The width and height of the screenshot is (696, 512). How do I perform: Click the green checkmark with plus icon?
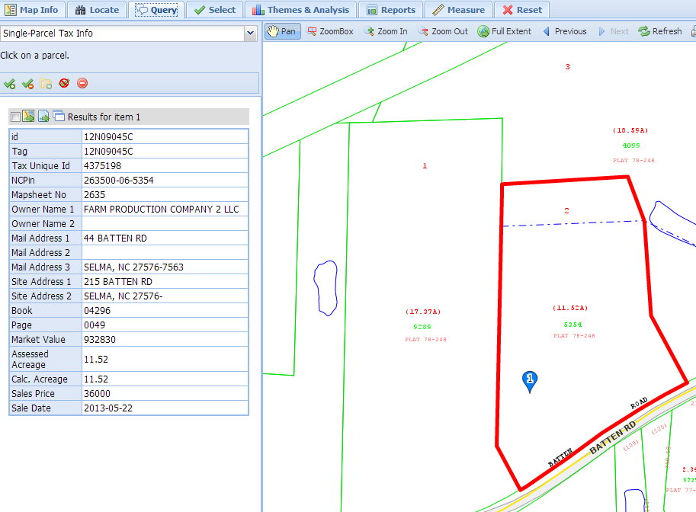pos(10,84)
